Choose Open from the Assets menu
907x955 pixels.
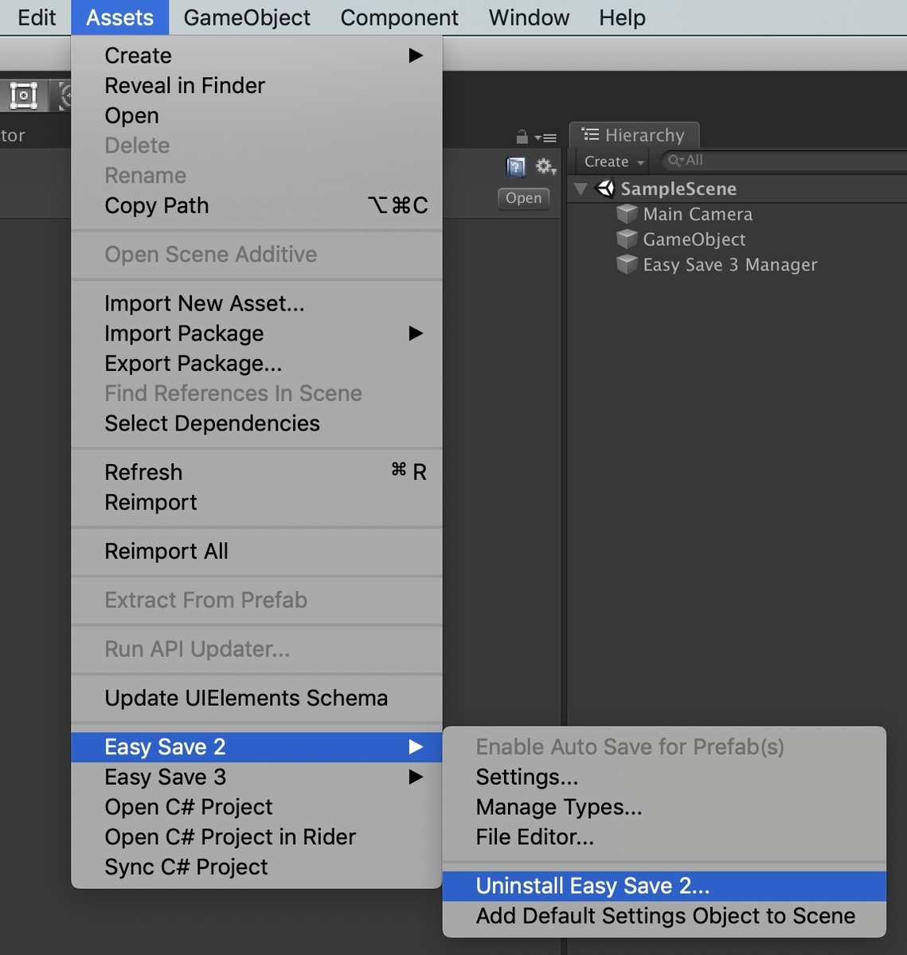tap(256, 116)
